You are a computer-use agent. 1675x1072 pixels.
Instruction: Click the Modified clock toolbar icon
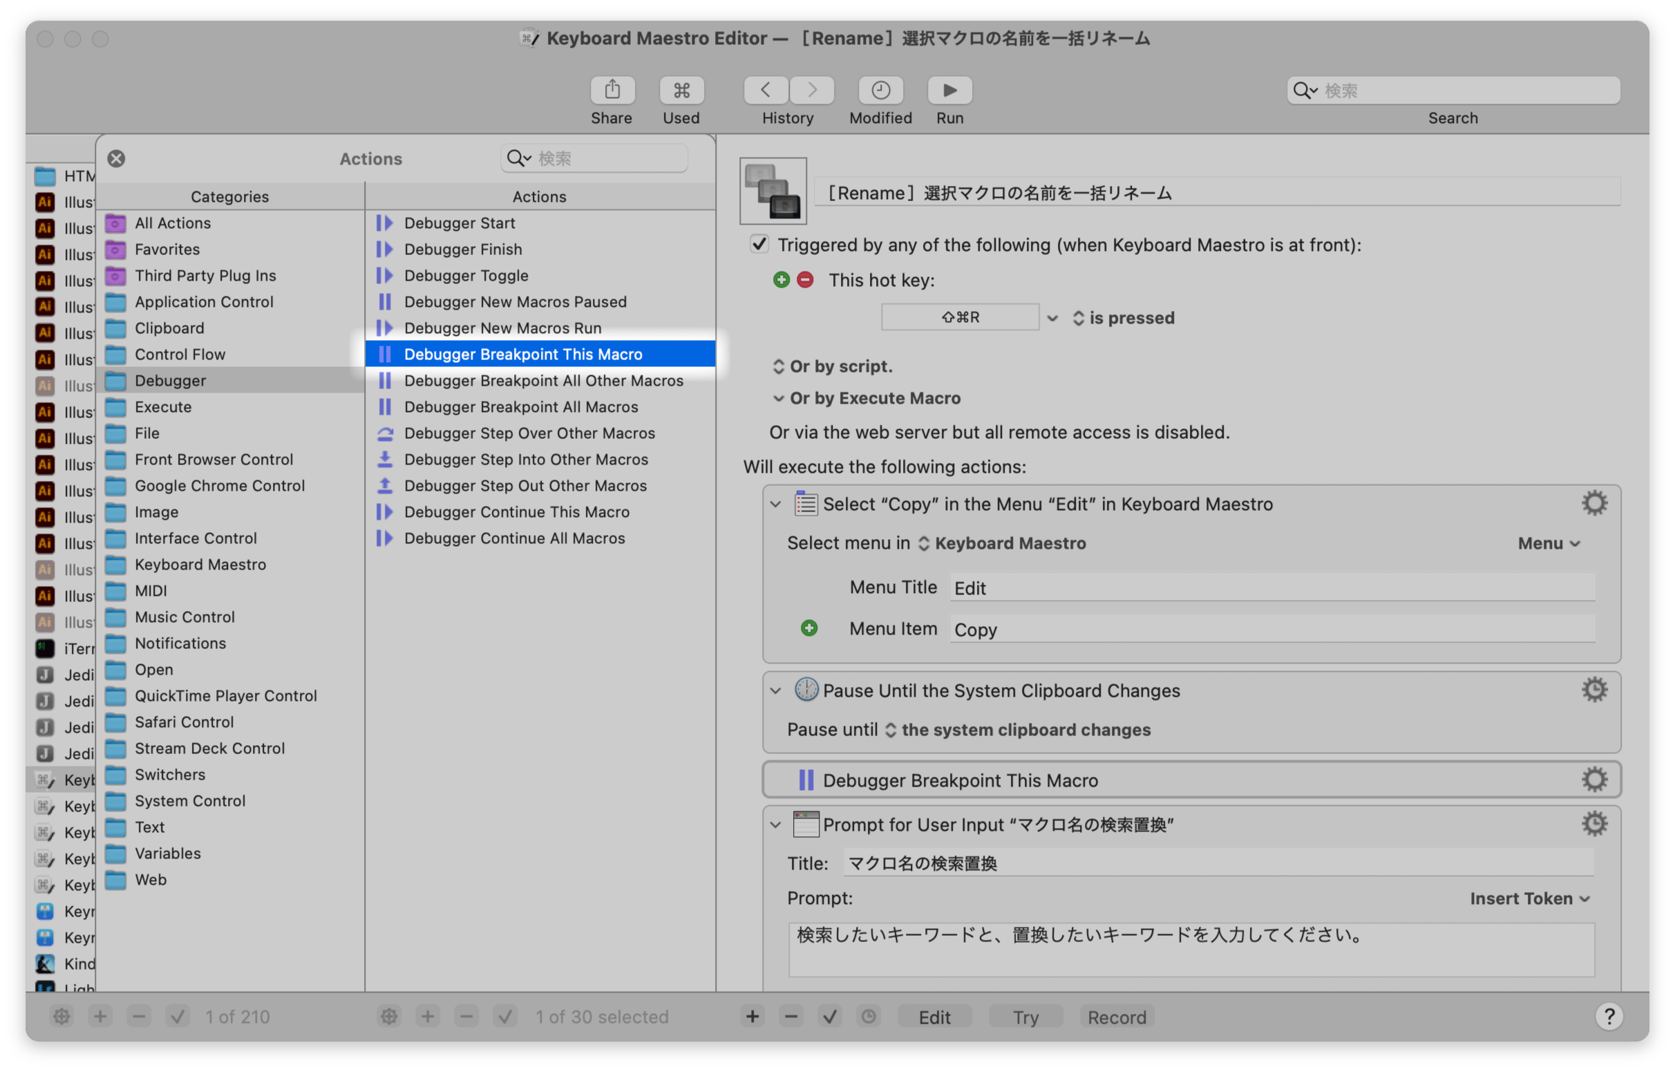880,91
